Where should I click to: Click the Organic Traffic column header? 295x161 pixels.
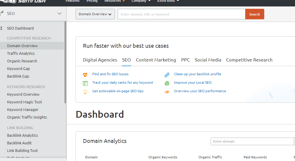click(x=210, y=157)
